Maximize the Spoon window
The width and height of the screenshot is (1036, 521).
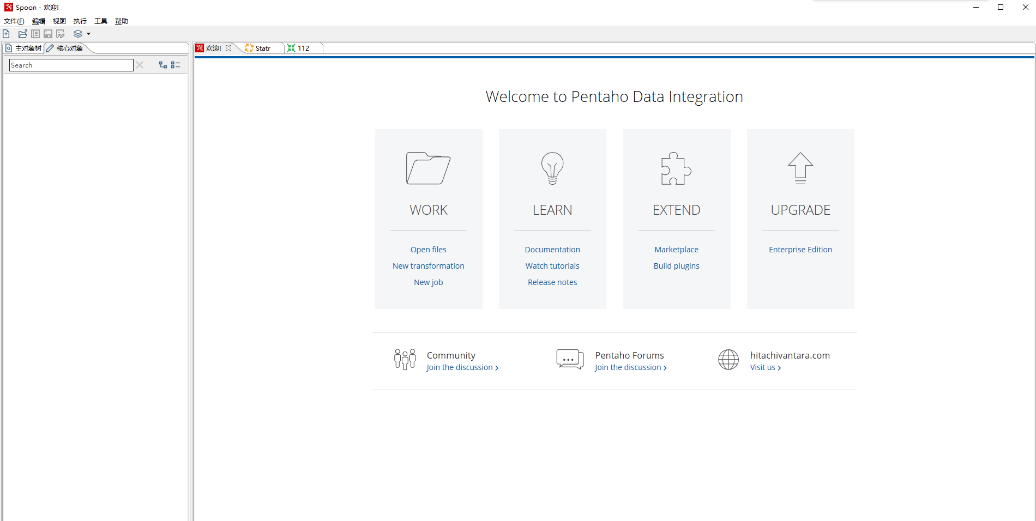1001,7
